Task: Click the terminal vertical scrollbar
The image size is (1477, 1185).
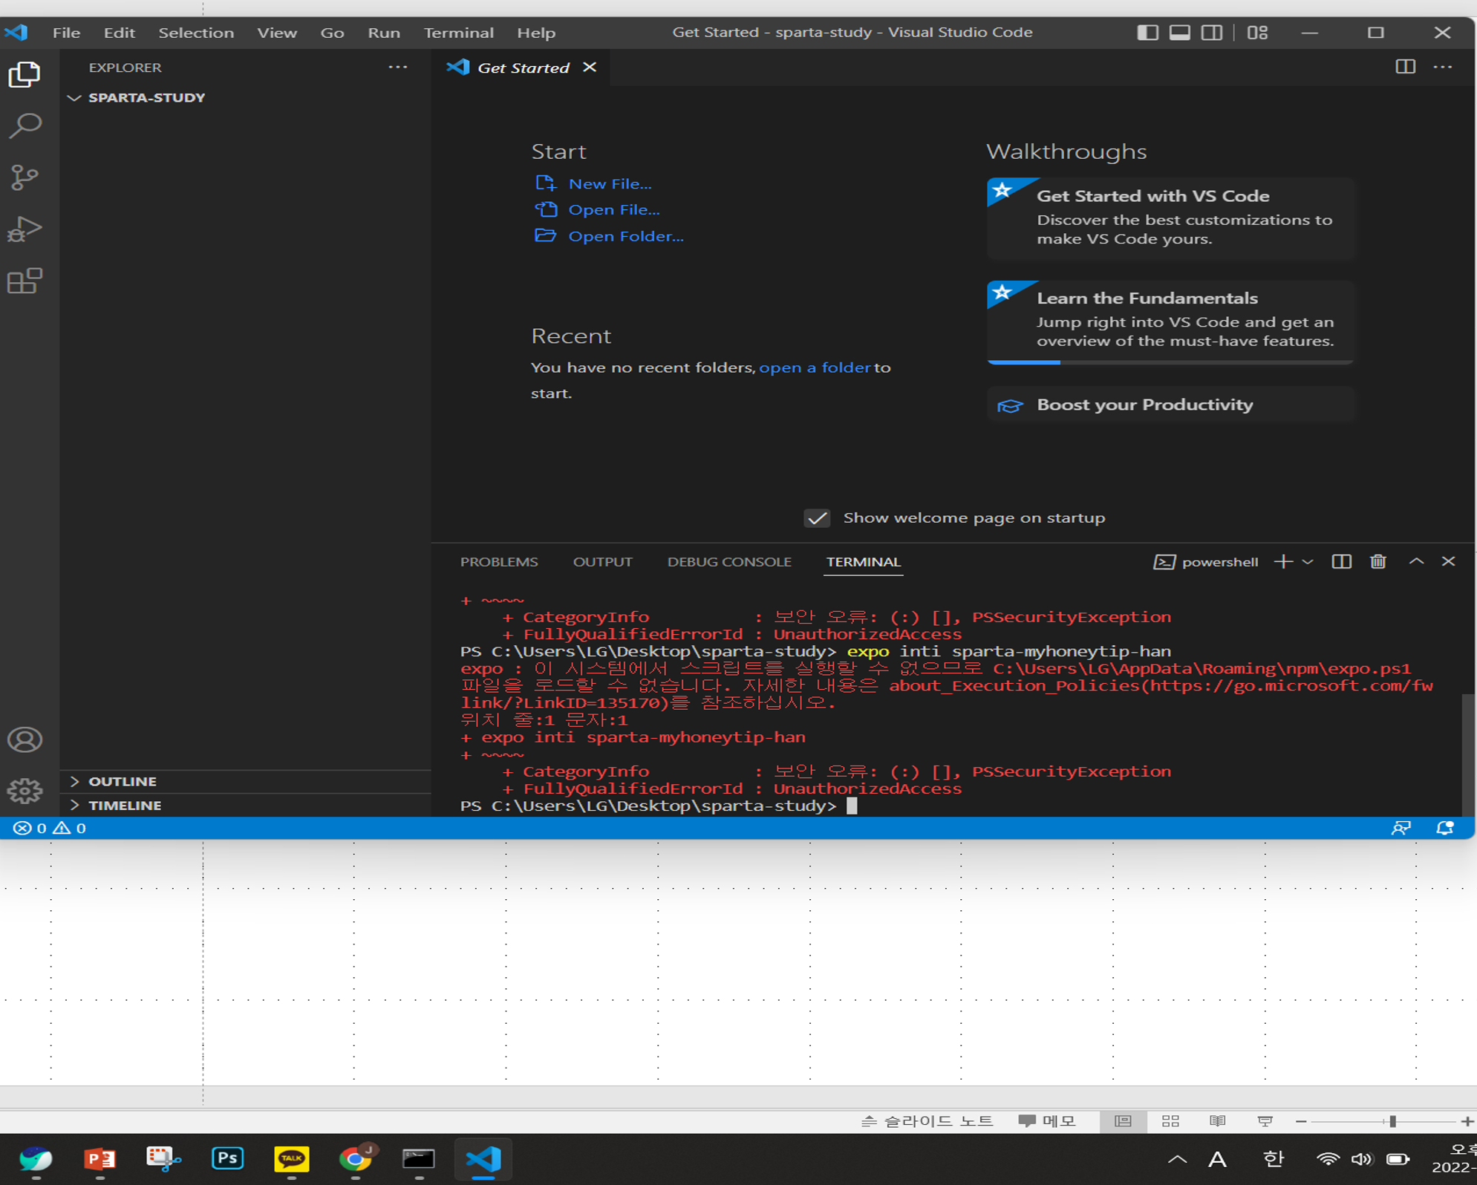Action: coord(1467,754)
